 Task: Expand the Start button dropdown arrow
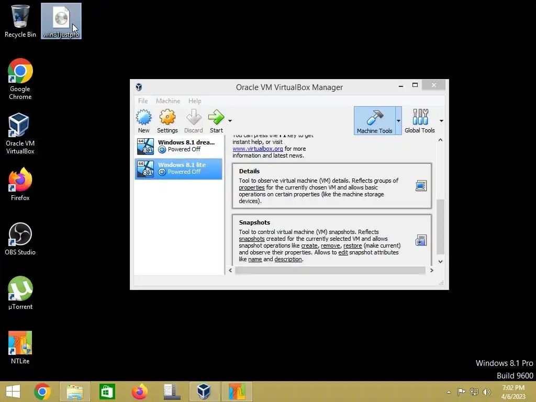230,121
